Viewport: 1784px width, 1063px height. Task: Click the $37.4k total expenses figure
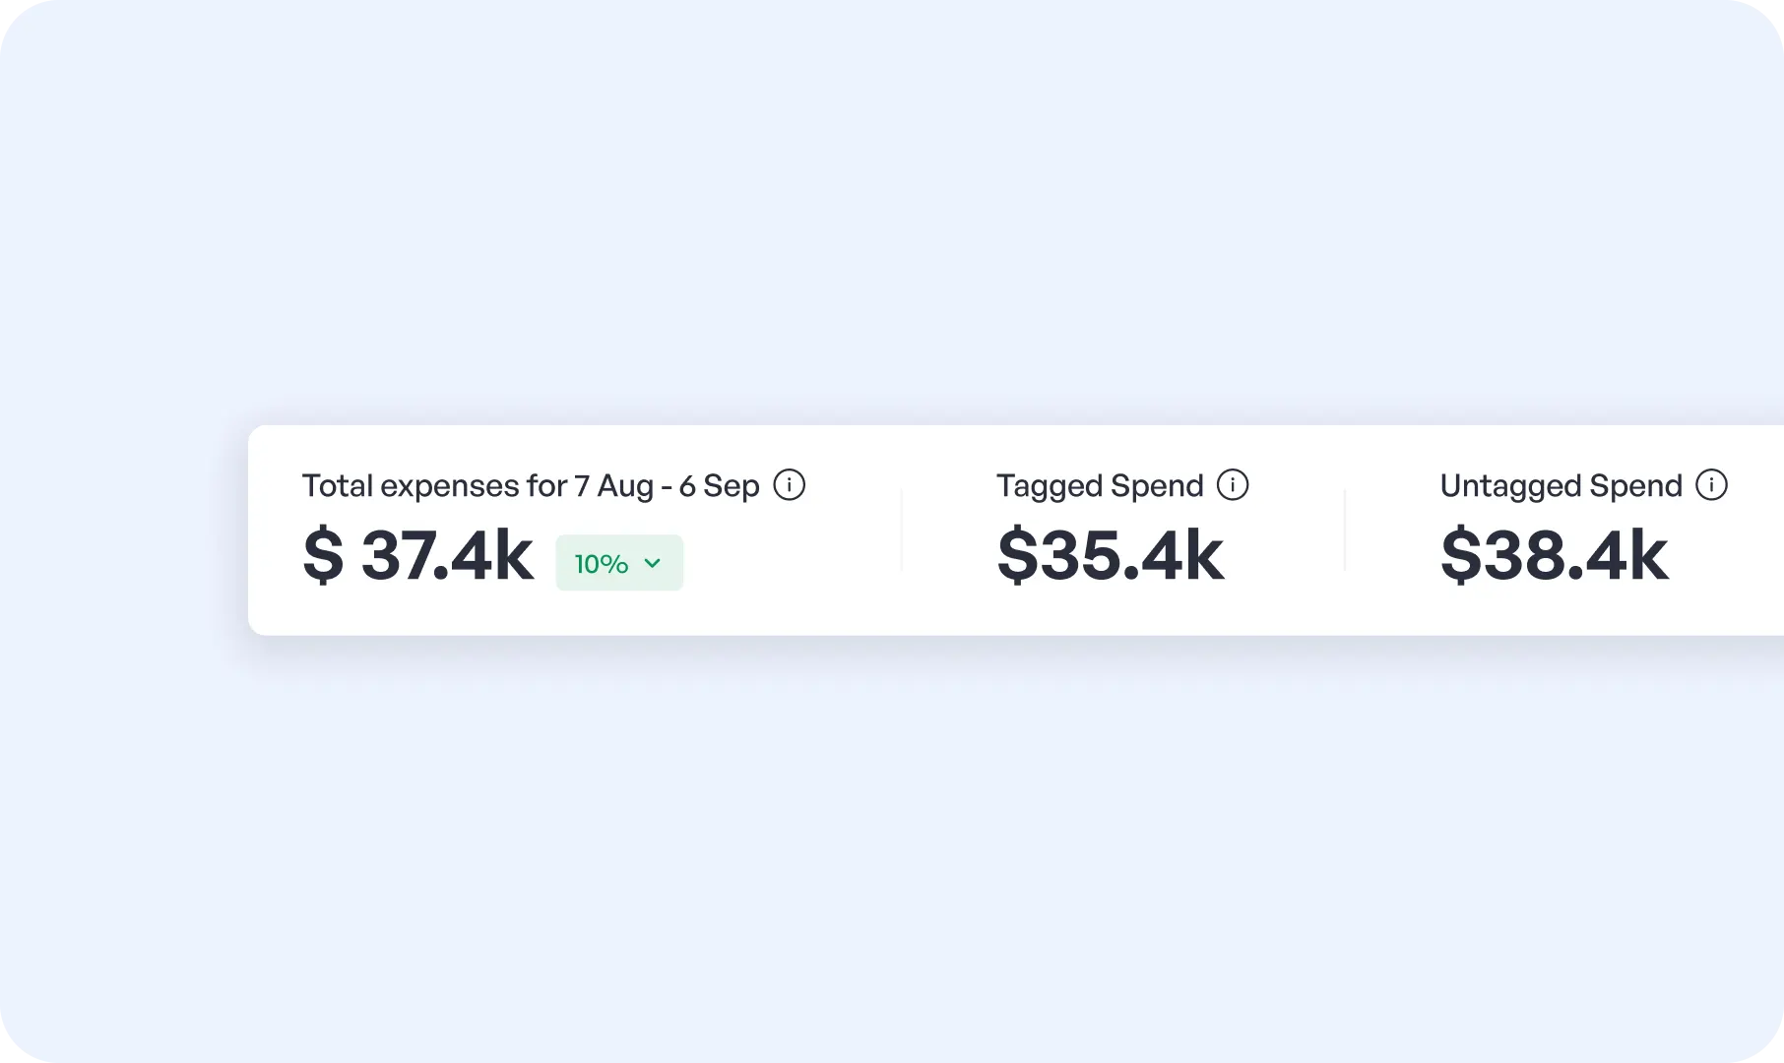tap(420, 556)
